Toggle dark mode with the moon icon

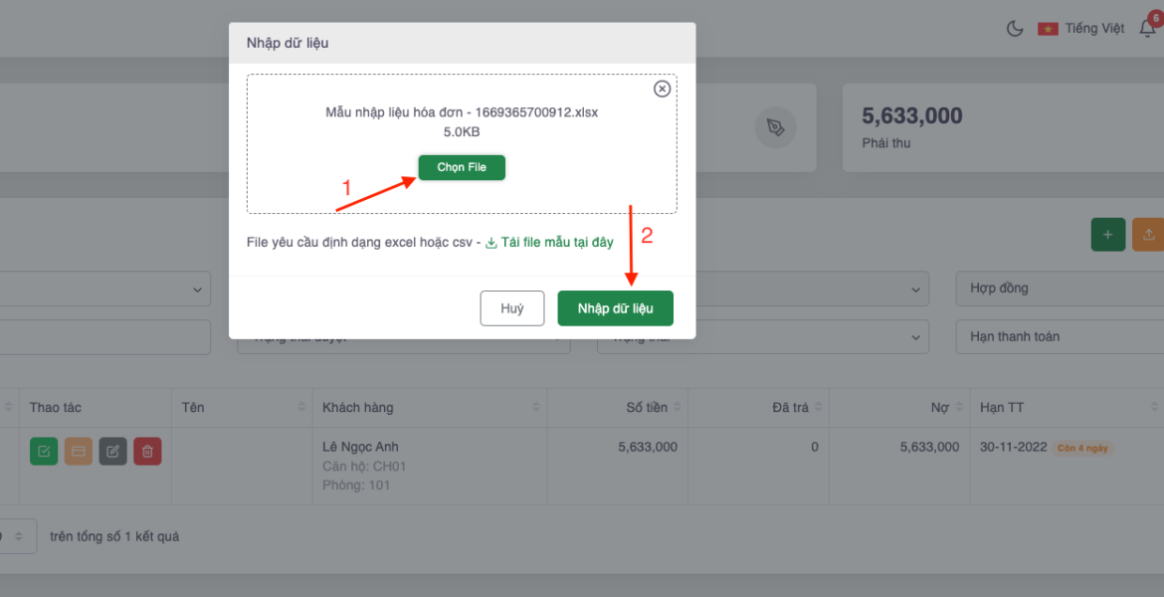coord(1015,28)
